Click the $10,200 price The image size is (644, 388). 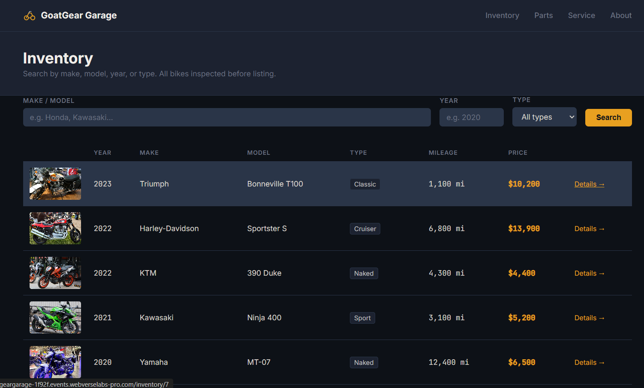(524, 184)
